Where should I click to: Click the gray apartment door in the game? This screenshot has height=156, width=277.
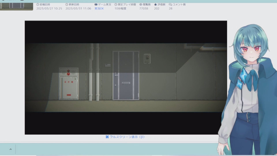126,75
